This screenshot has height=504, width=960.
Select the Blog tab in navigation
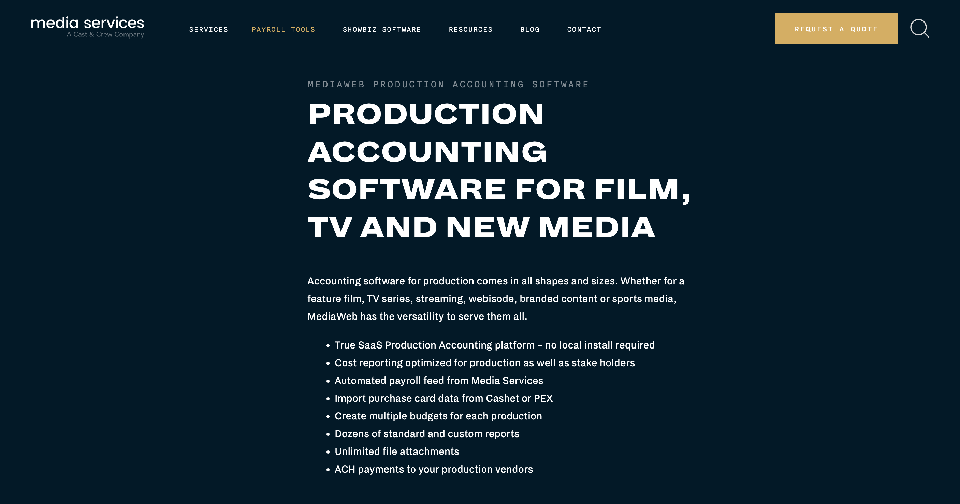pyautogui.click(x=530, y=29)
